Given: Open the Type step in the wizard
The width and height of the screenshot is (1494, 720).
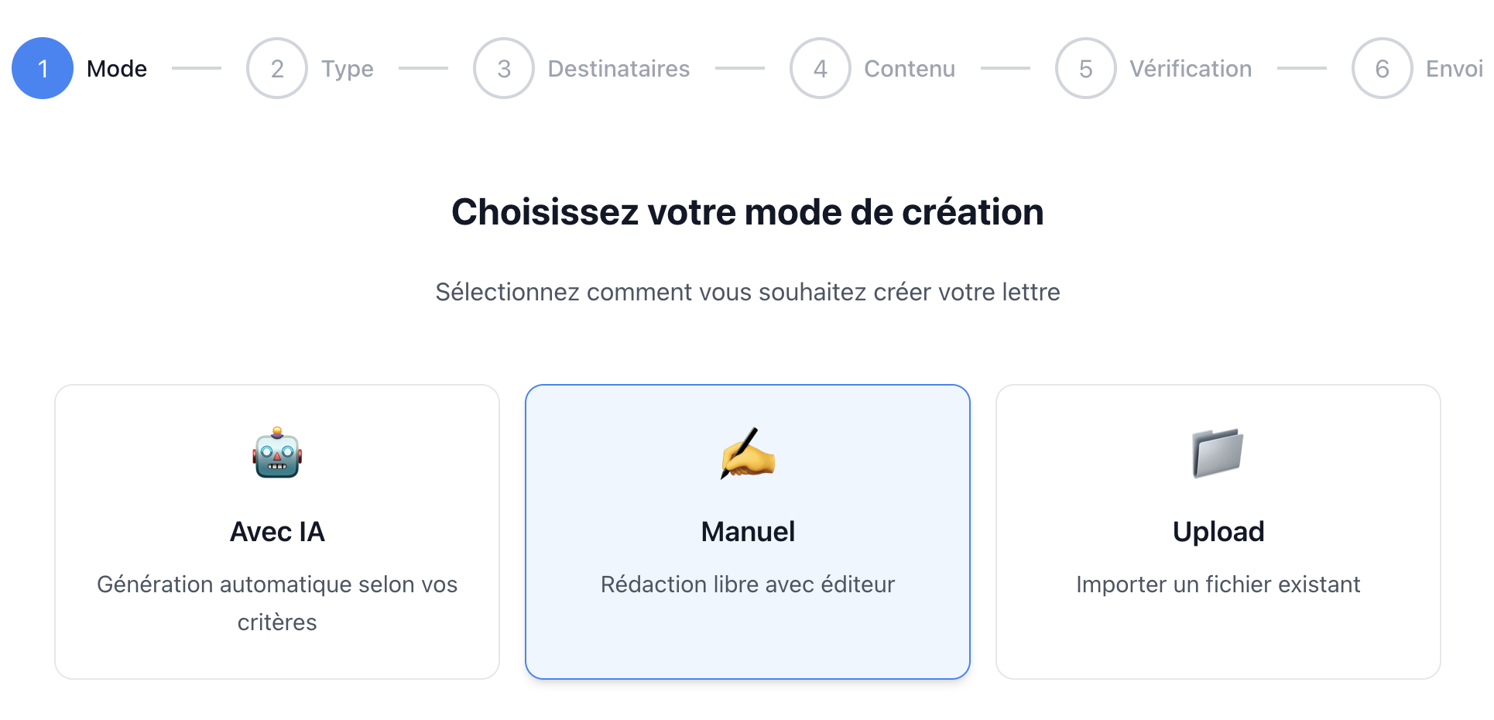Looking at the screenshot, I should [x=346, y=68].
